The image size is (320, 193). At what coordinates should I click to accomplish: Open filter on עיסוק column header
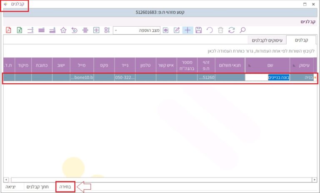tap(295, 65)
